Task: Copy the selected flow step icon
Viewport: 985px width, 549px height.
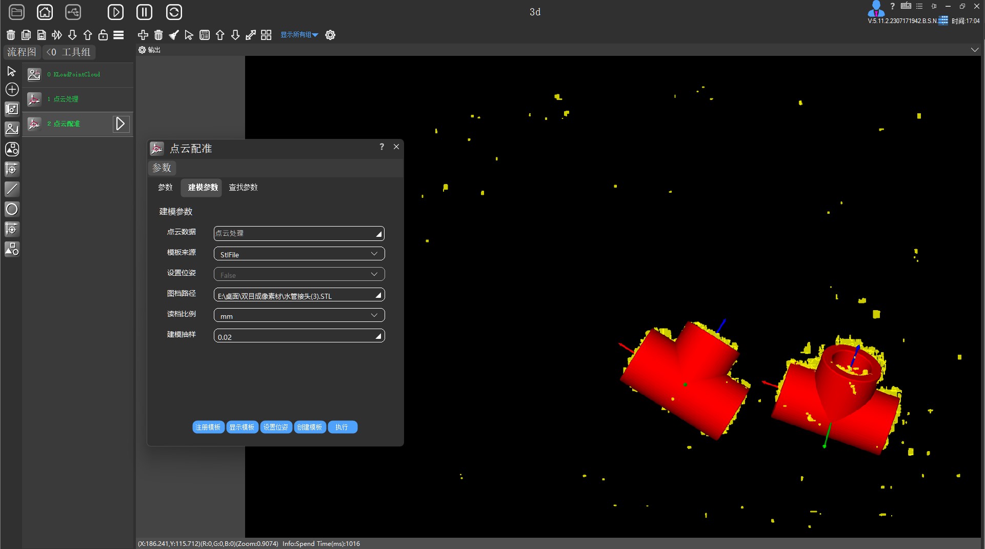Action: 26,35
